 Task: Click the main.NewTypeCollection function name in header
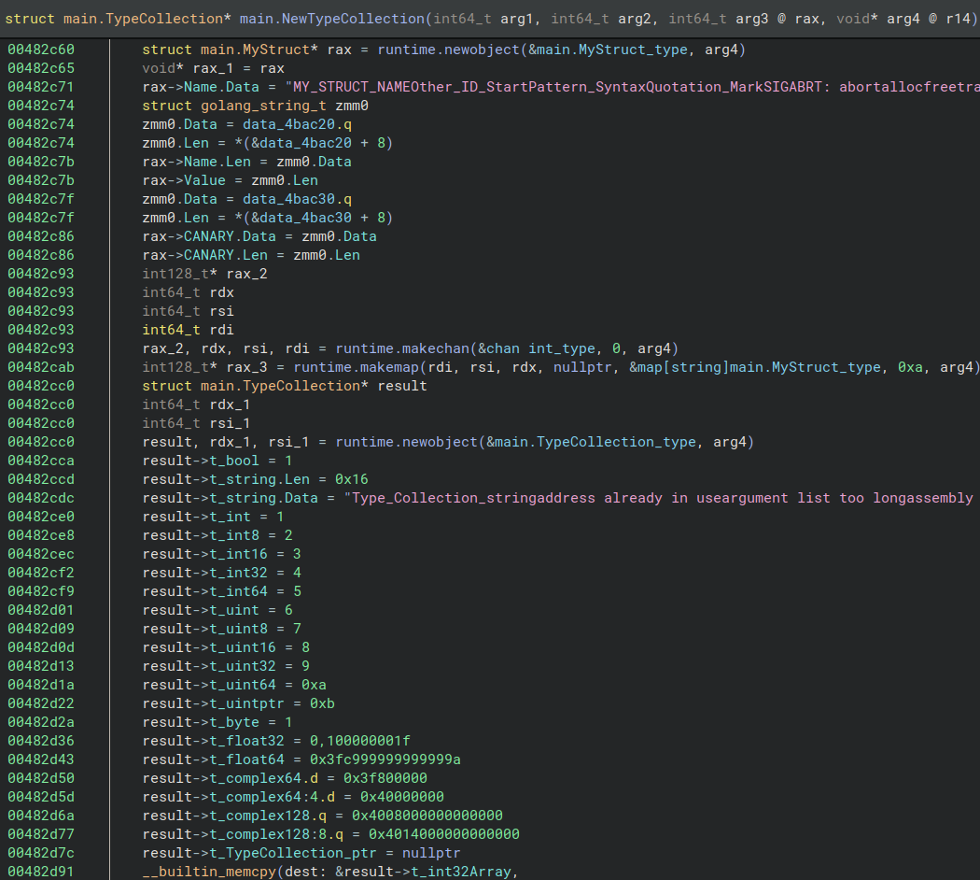pos(330,19)
